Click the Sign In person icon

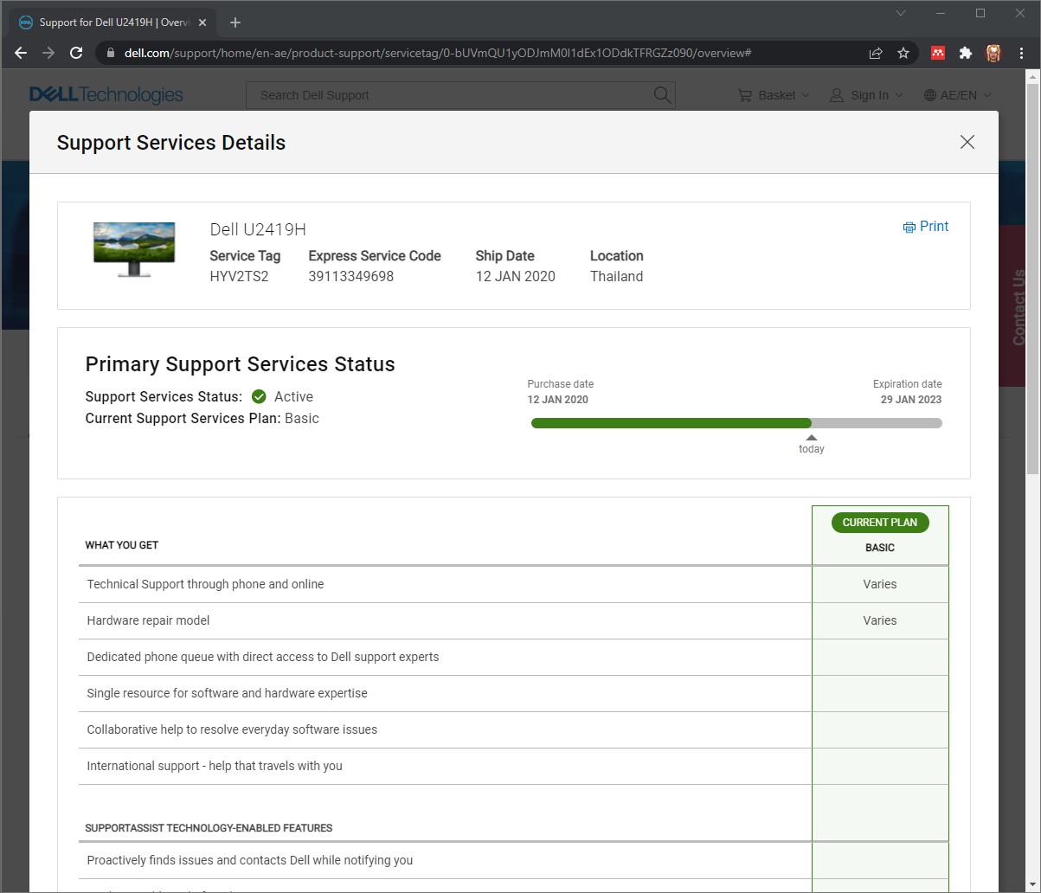pyautogui.click(x=837, y=95)
